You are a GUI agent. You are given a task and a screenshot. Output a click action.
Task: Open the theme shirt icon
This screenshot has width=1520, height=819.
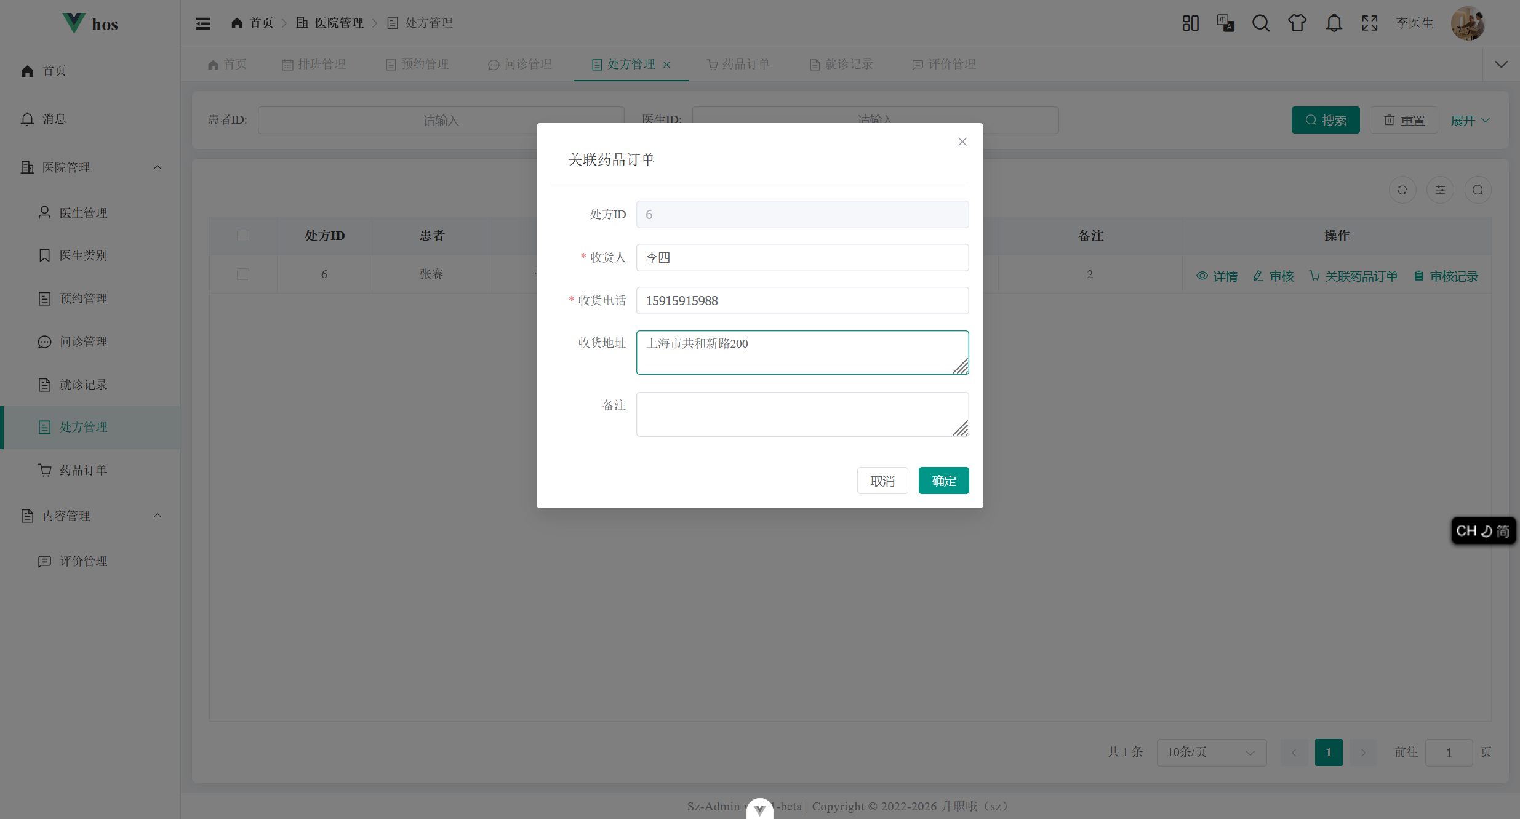[1297, 23]
